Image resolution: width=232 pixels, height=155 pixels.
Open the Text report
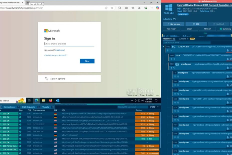pyautogui.click(x=171, y=29)
